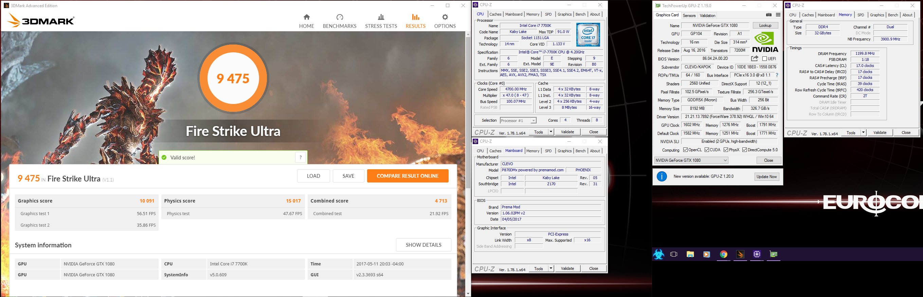This screenshot has width=923, height=297.
Task: Click the green check next to Valid score
Action: 164,157
